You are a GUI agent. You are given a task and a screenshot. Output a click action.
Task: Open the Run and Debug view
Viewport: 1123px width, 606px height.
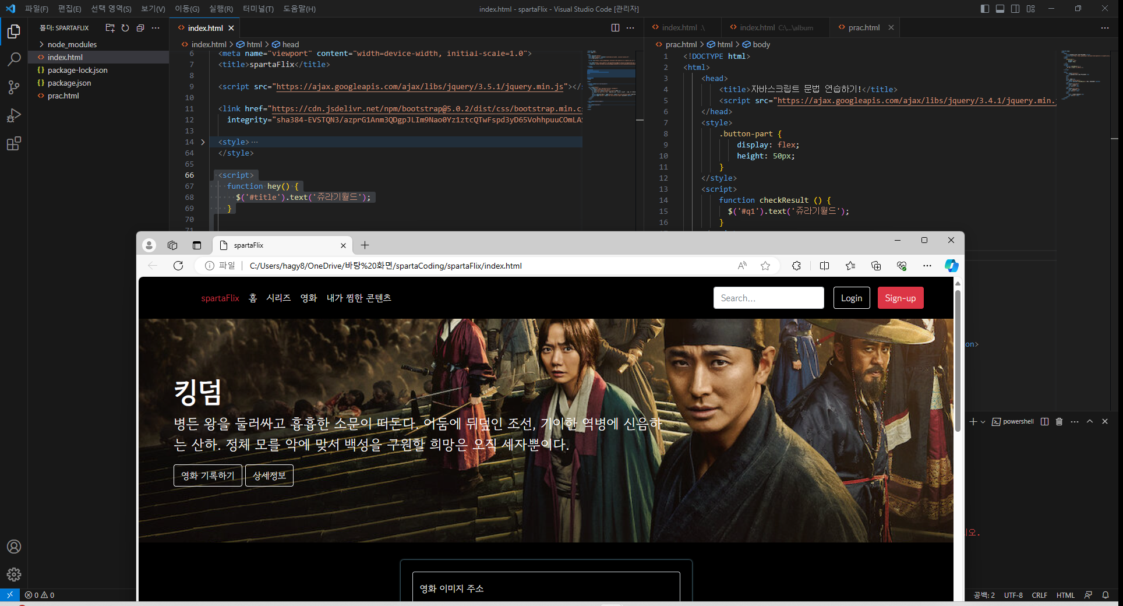pos(14,115)
